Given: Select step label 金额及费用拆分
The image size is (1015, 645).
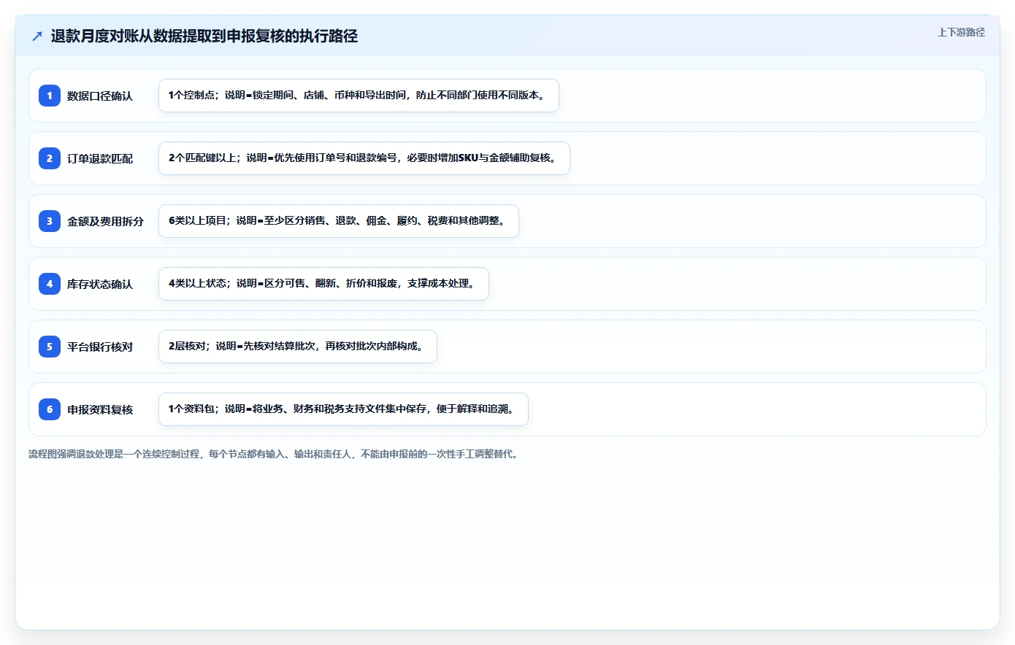Looking at the screenshot, I should [105, 221].
